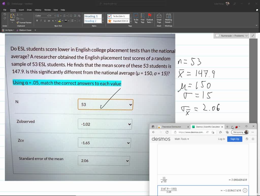Screen dimensions: 260x196
Task: Check the To Do (Ctrl+1) tag
Action: 118,16
